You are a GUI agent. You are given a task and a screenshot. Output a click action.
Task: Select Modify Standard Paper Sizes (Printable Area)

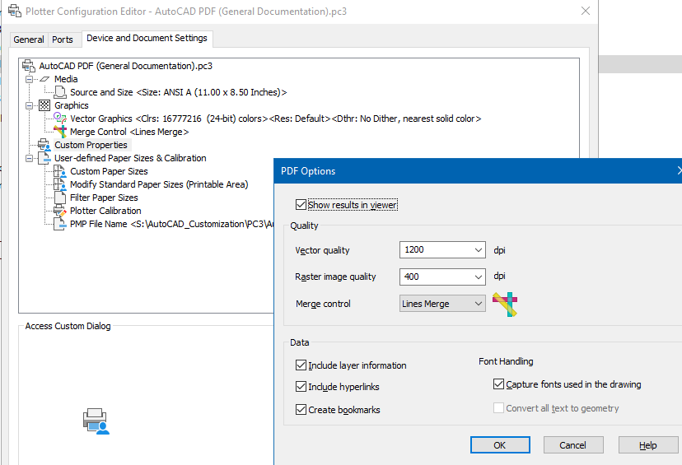point(159,184)
